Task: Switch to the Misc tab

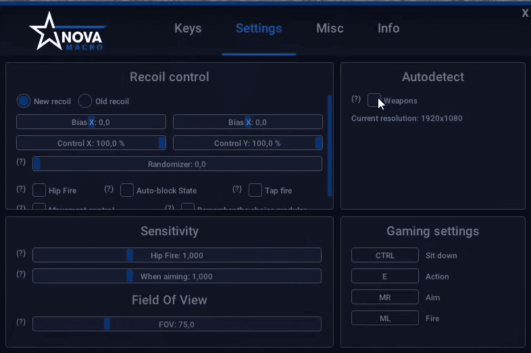Action: (x=330, y=28)
